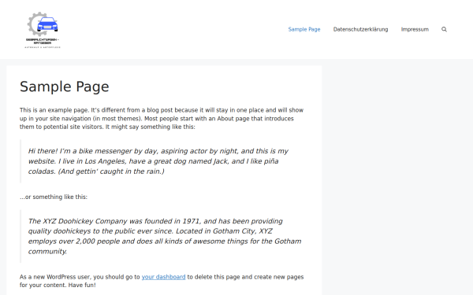Open the Sample Page menu item
The height and width of the screenshot is (295, 473).
[x=304, y=29]
